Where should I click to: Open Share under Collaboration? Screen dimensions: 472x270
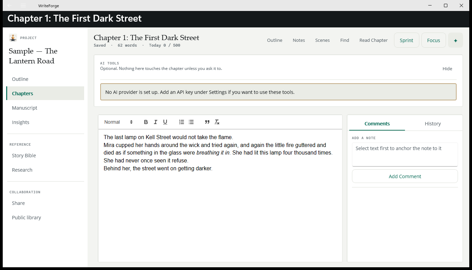tap(45, 203)
